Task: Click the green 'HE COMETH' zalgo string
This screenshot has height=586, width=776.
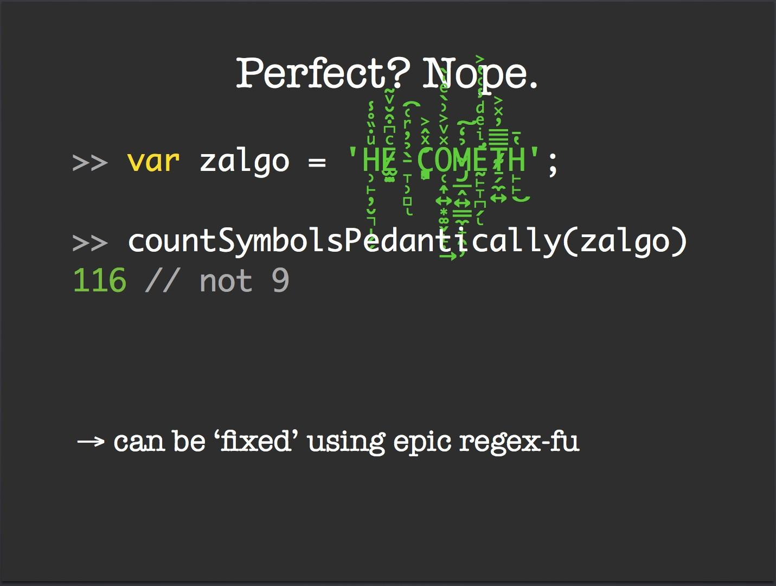Action: tap(444, 160)
